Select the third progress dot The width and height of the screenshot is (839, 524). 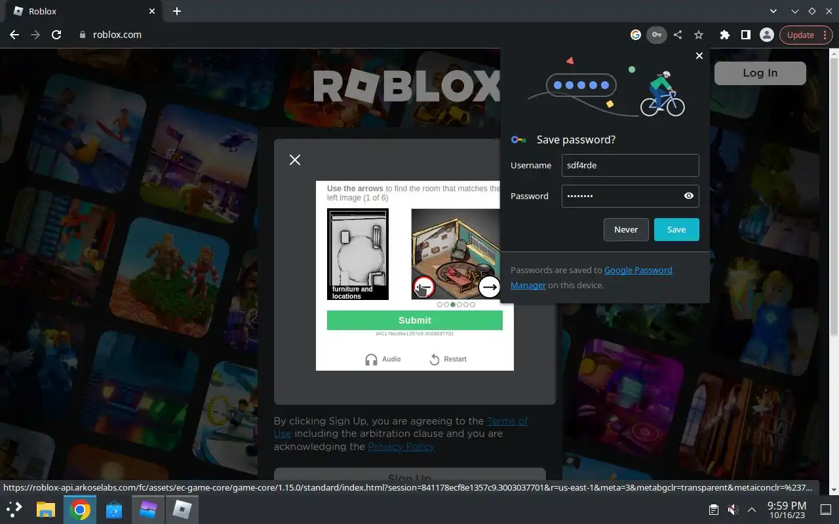tap(453, 305)
